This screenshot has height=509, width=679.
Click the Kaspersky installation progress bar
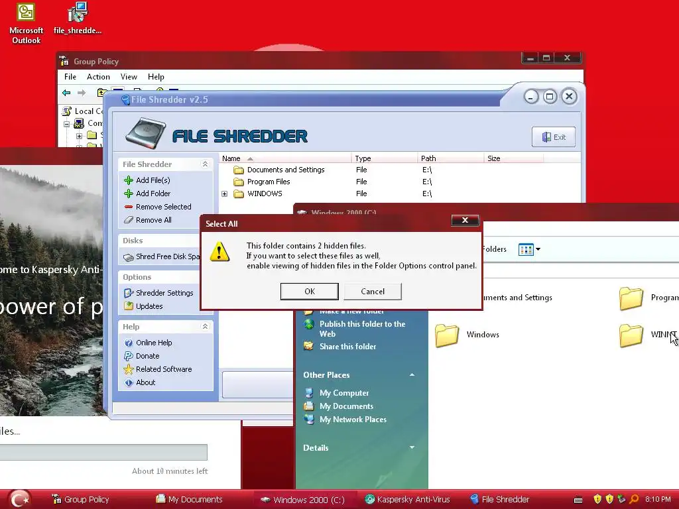click(x=103, y=452)
